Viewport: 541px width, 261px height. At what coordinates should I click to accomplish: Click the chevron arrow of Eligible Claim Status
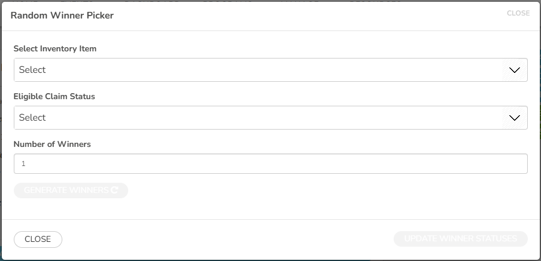pos(515,118)
